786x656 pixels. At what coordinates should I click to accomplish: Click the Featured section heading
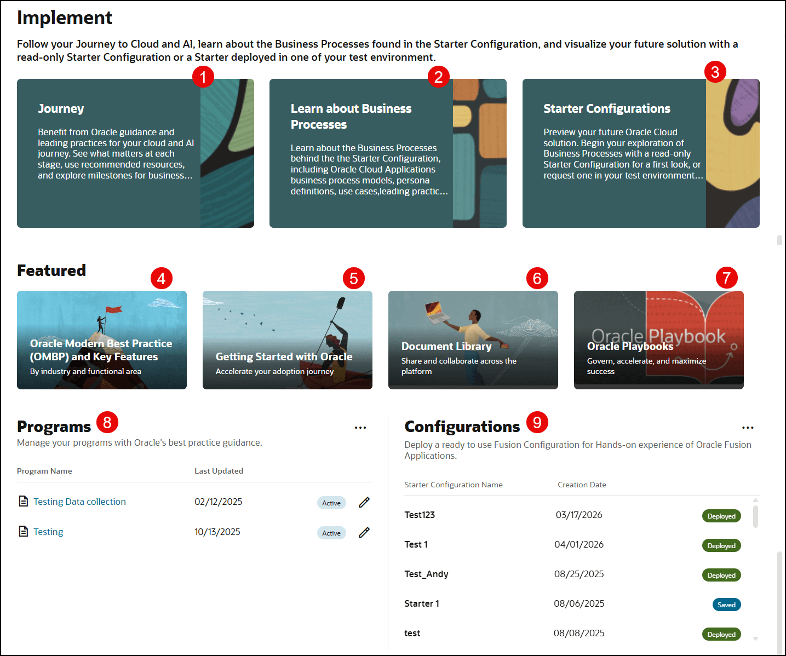point(51,271)
